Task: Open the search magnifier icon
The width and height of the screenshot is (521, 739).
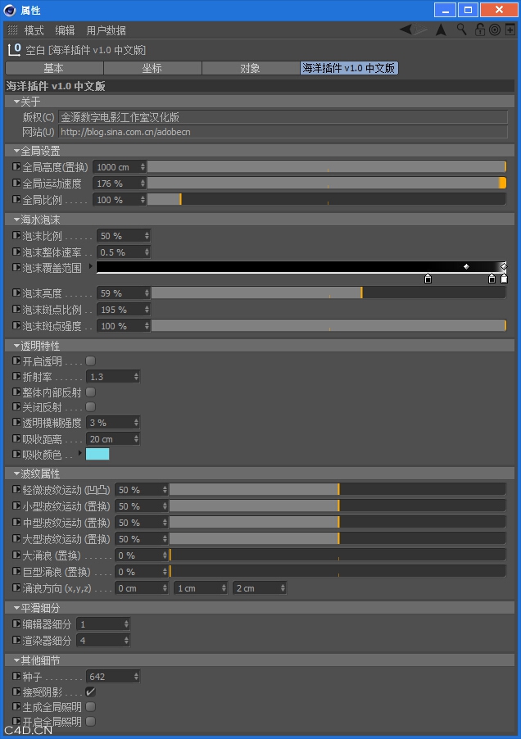Action: (462, 29)
